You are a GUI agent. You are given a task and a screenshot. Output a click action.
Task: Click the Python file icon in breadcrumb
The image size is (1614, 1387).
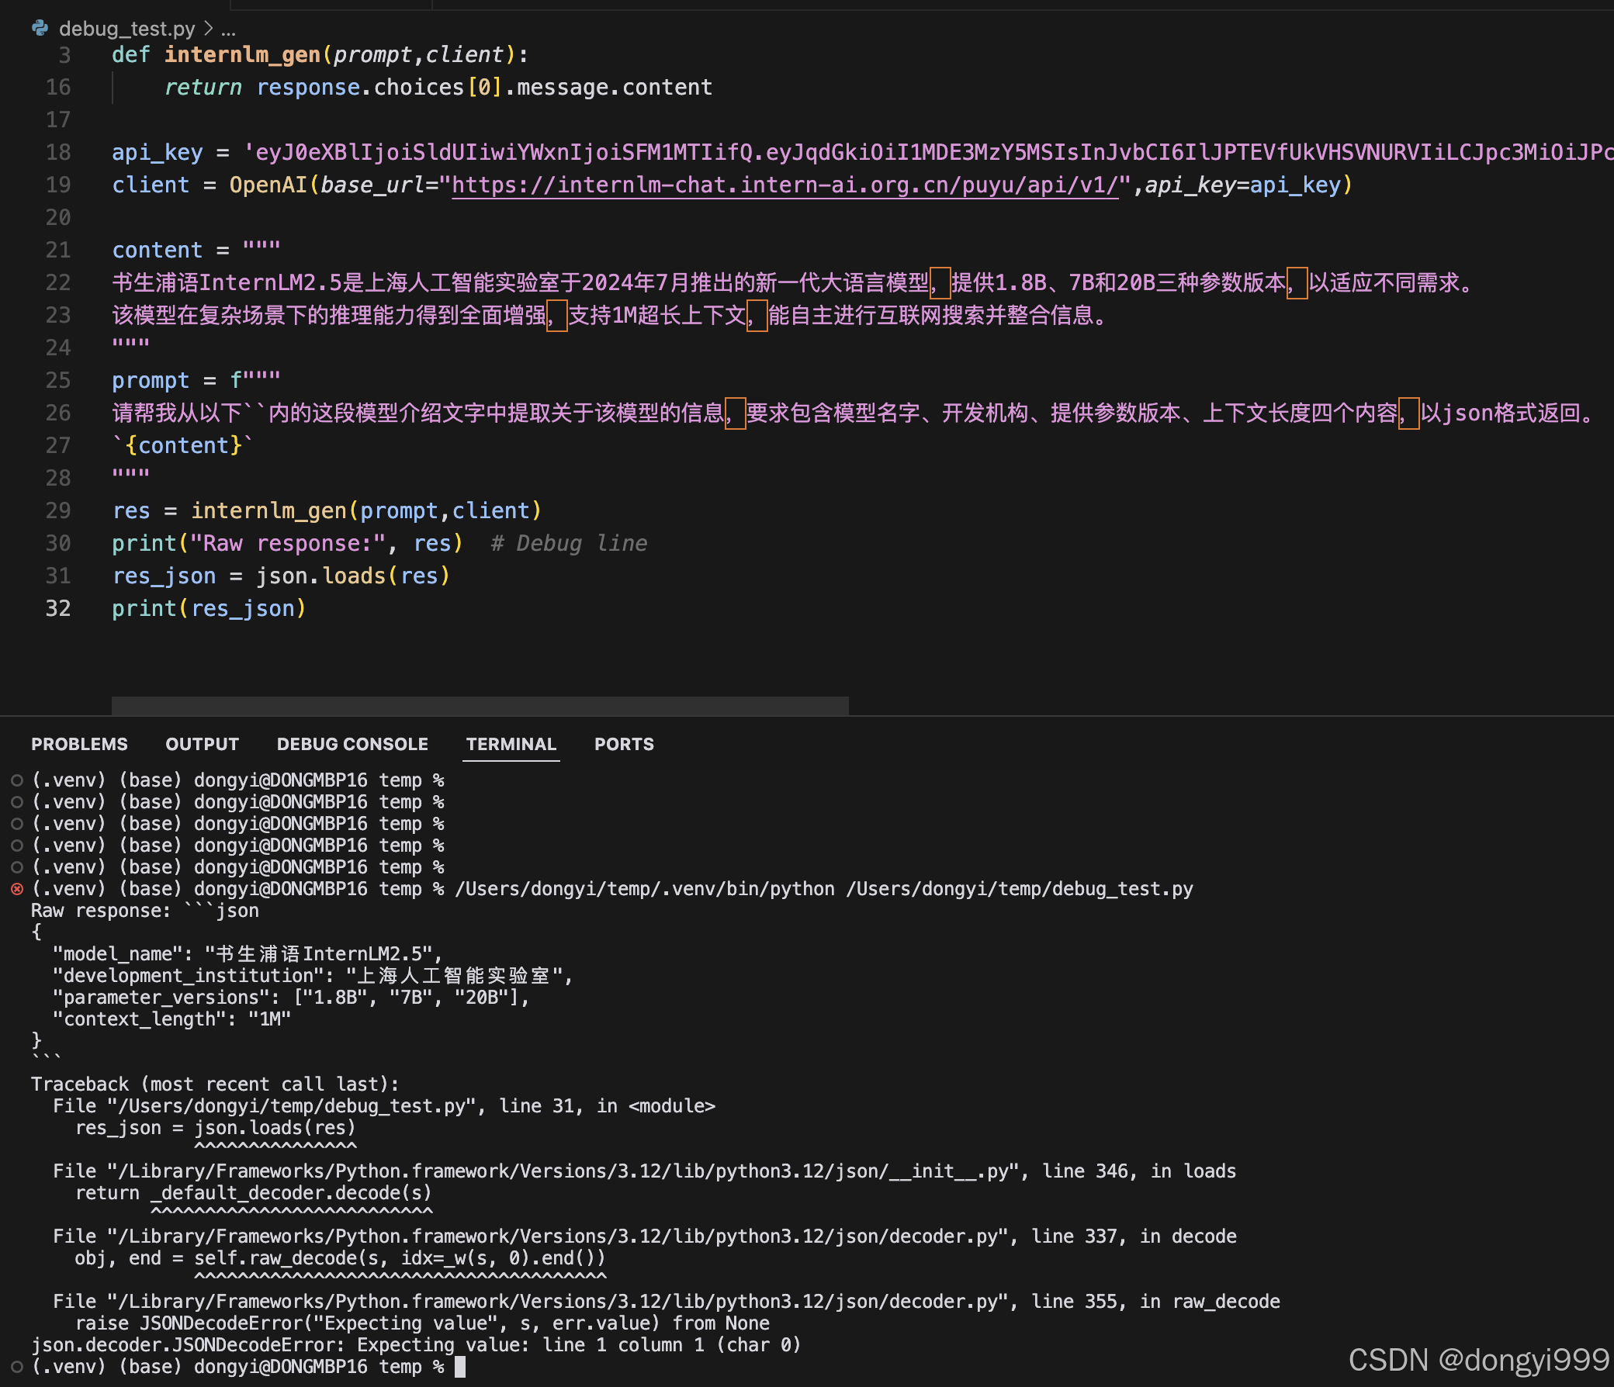coord(40,29)
